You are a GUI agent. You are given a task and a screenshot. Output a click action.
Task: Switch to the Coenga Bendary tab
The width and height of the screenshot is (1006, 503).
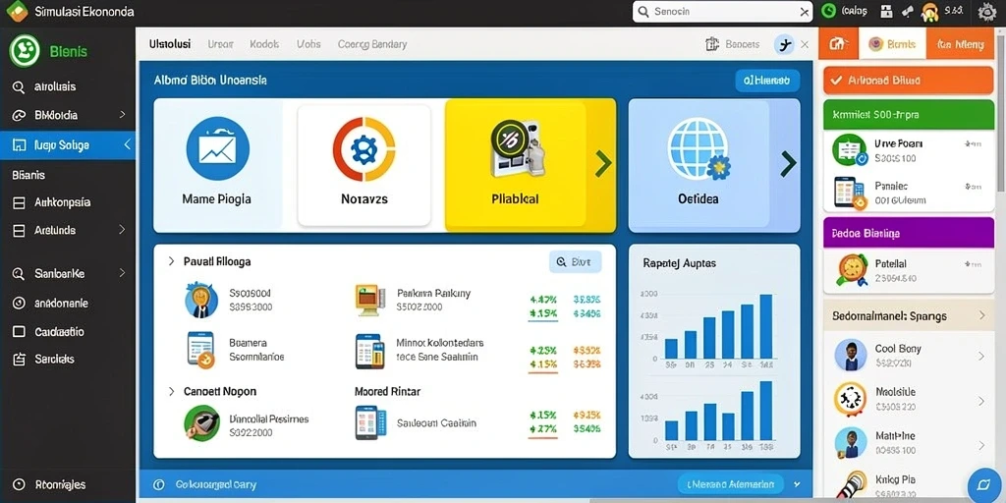(x=372, y=44)
